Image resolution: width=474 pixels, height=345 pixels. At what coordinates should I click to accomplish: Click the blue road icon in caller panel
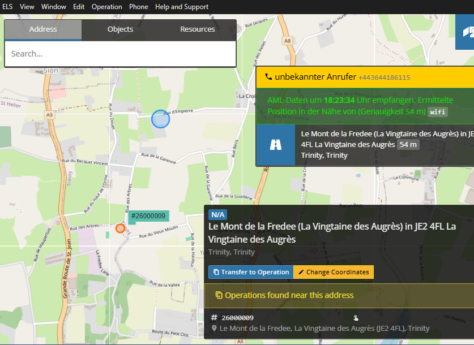tap(276, 145)
